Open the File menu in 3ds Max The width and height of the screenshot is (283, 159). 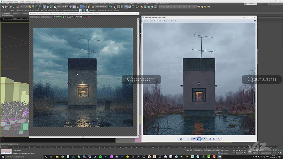pyautogui.click(x=3, y=4)
